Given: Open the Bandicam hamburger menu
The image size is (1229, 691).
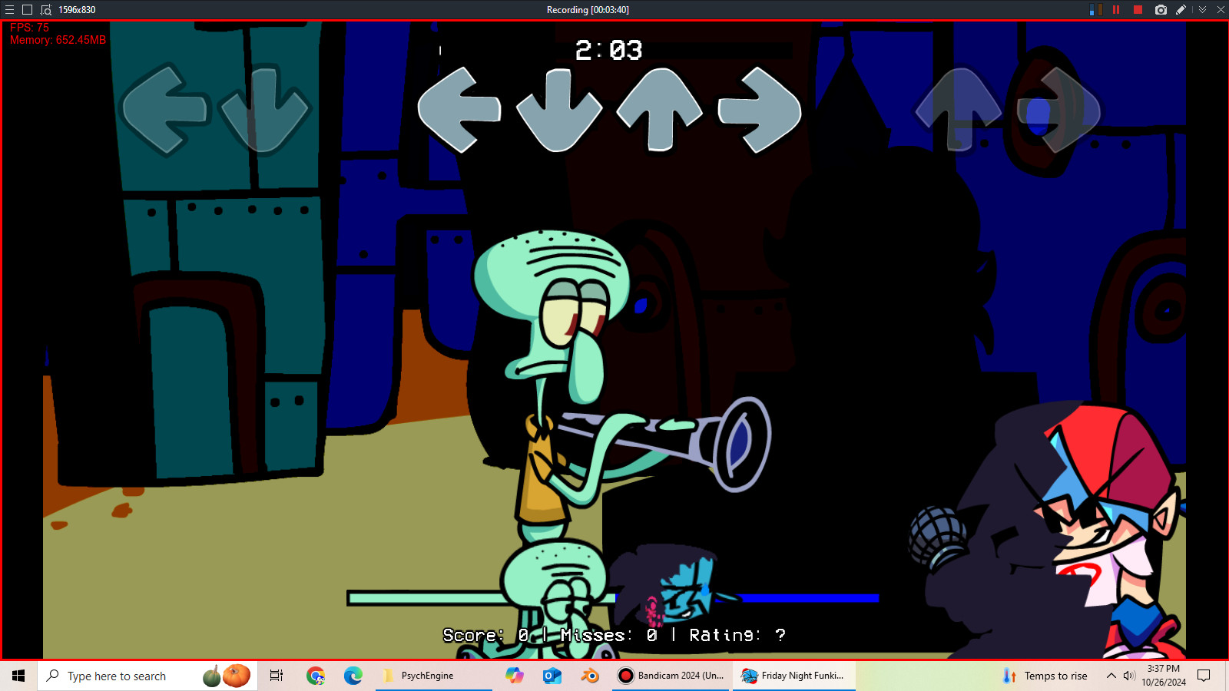Looking at the screenshot, I should click(10, 10).
